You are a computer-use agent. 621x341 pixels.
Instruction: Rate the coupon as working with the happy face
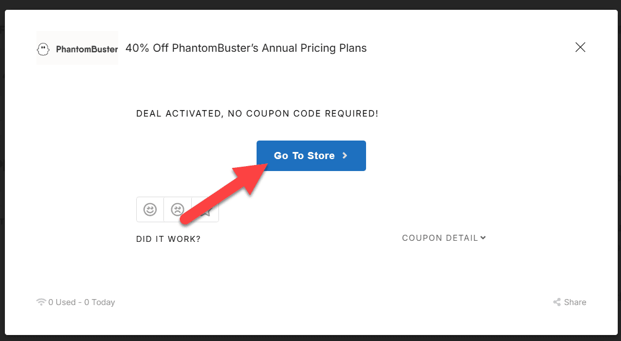pyautogui.click(x=150, y=209)
